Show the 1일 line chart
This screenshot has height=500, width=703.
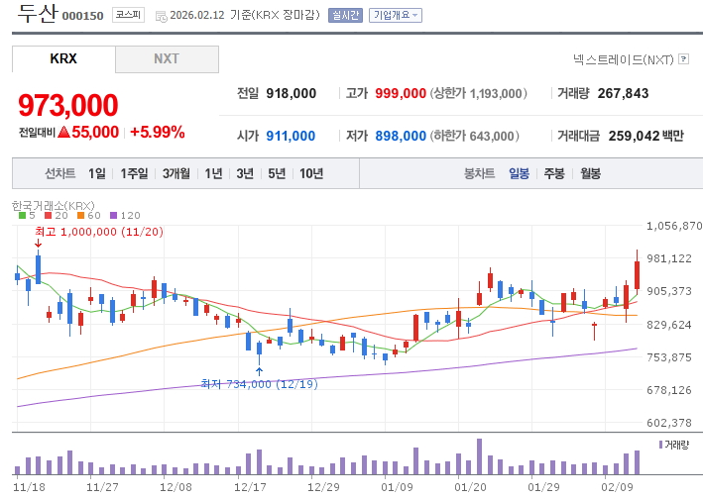pyautogui.click(x=97, y=173)
